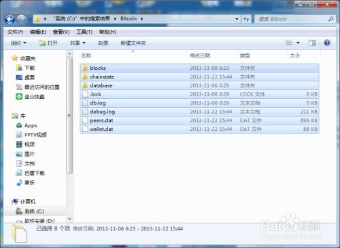
Task: Open the 帮助(H) menu
Action: coord(107,32)
